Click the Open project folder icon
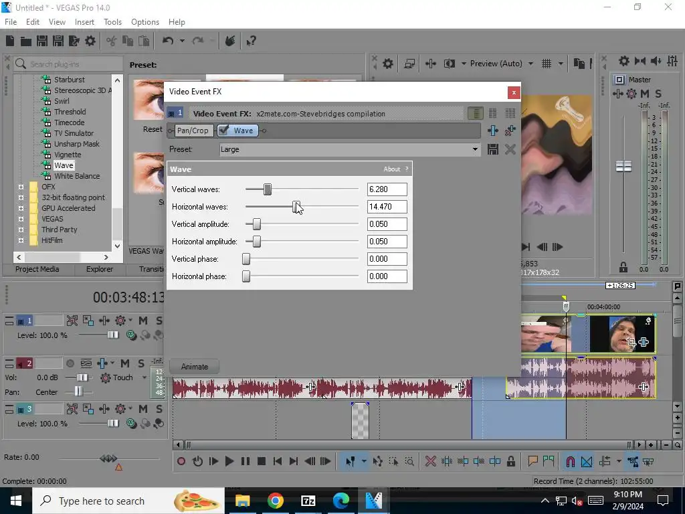This screenshot has width=685, height=514. 26,41
